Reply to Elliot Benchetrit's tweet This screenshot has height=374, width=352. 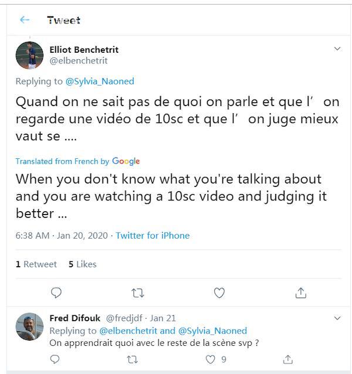pyautogui.click(x=56, y=293)
